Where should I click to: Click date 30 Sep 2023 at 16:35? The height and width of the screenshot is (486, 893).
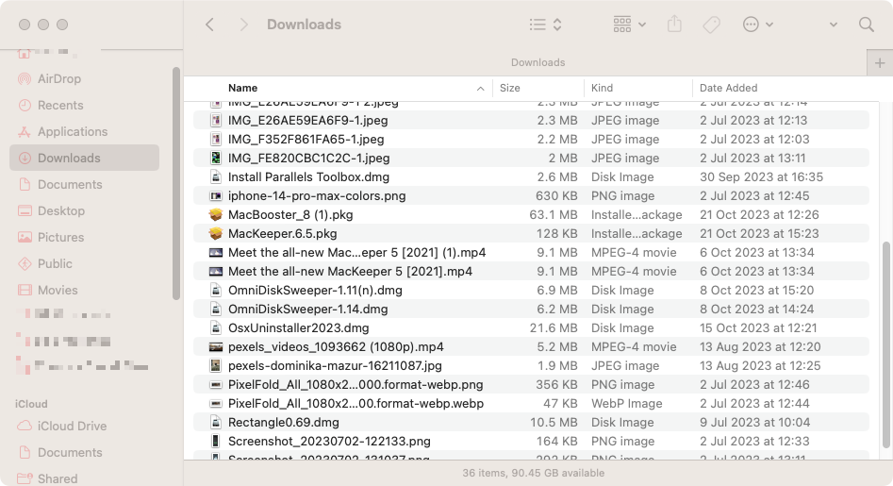[761, 176]
